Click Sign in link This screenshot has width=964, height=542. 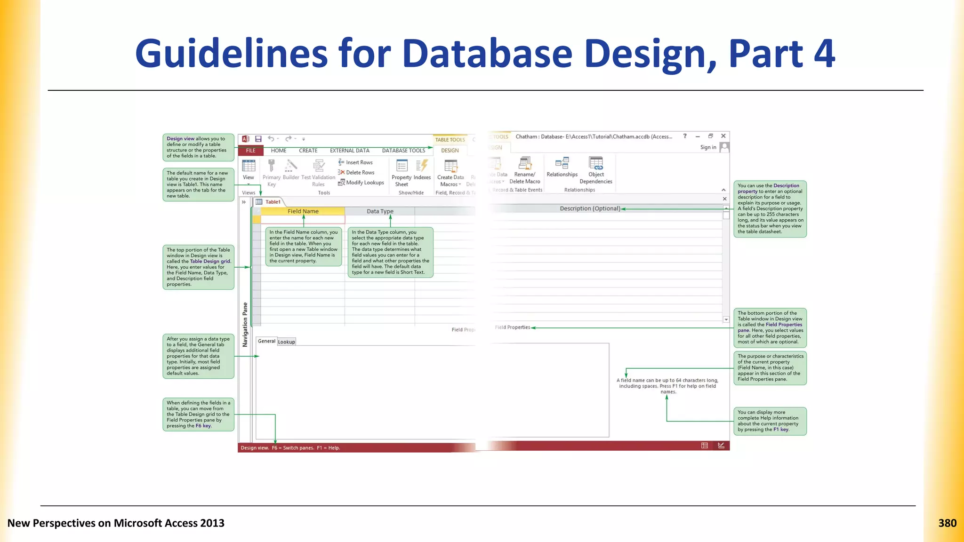[708, 147]
